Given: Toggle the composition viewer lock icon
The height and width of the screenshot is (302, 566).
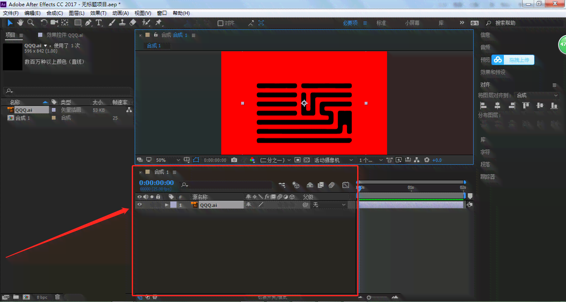Looking at the screenshot, I should (x=156, y=35).
